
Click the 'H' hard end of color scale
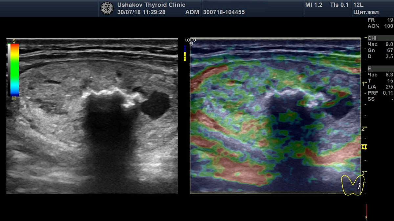[13, 99]
